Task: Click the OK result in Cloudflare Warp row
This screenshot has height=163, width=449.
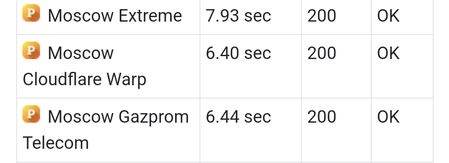Action: point(388,53)
